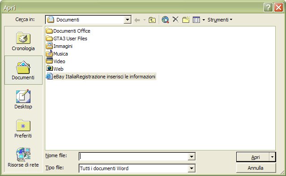The image size is (286, 176).
Task: Go up one folder level
Action: pos(152,20)
